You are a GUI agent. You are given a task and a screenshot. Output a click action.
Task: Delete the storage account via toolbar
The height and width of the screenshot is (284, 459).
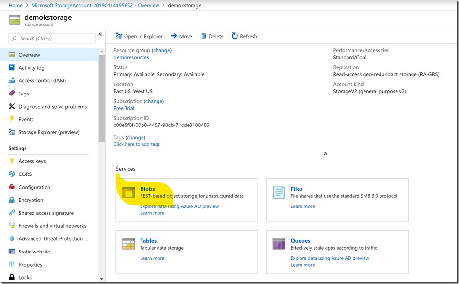point(212,36)
